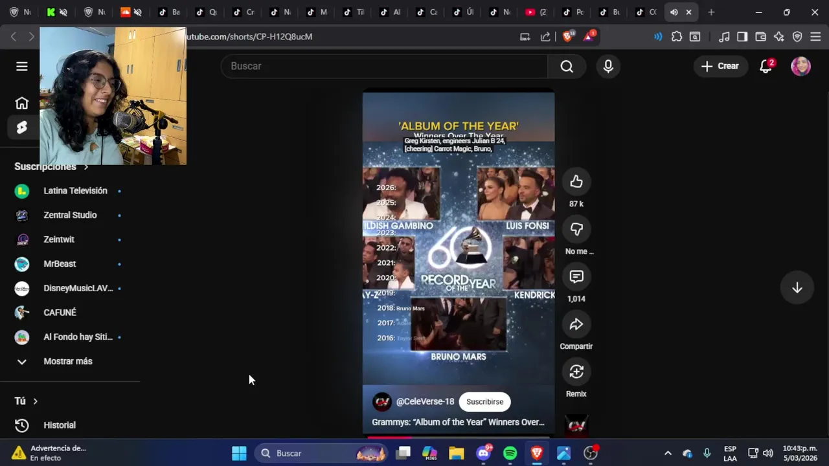
Task: Open Zentral Studio subscription
Action: point(70,215)
